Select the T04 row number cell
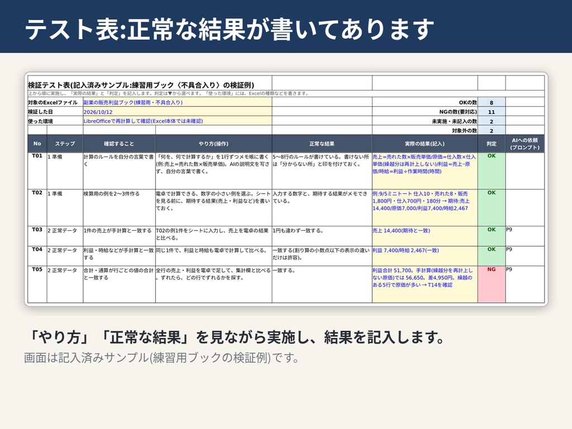This screenshot has width=572, height=429. click(37, 256)
